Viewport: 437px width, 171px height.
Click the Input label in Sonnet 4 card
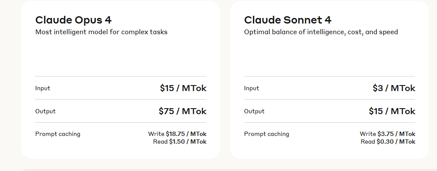(x=252, y=88)
